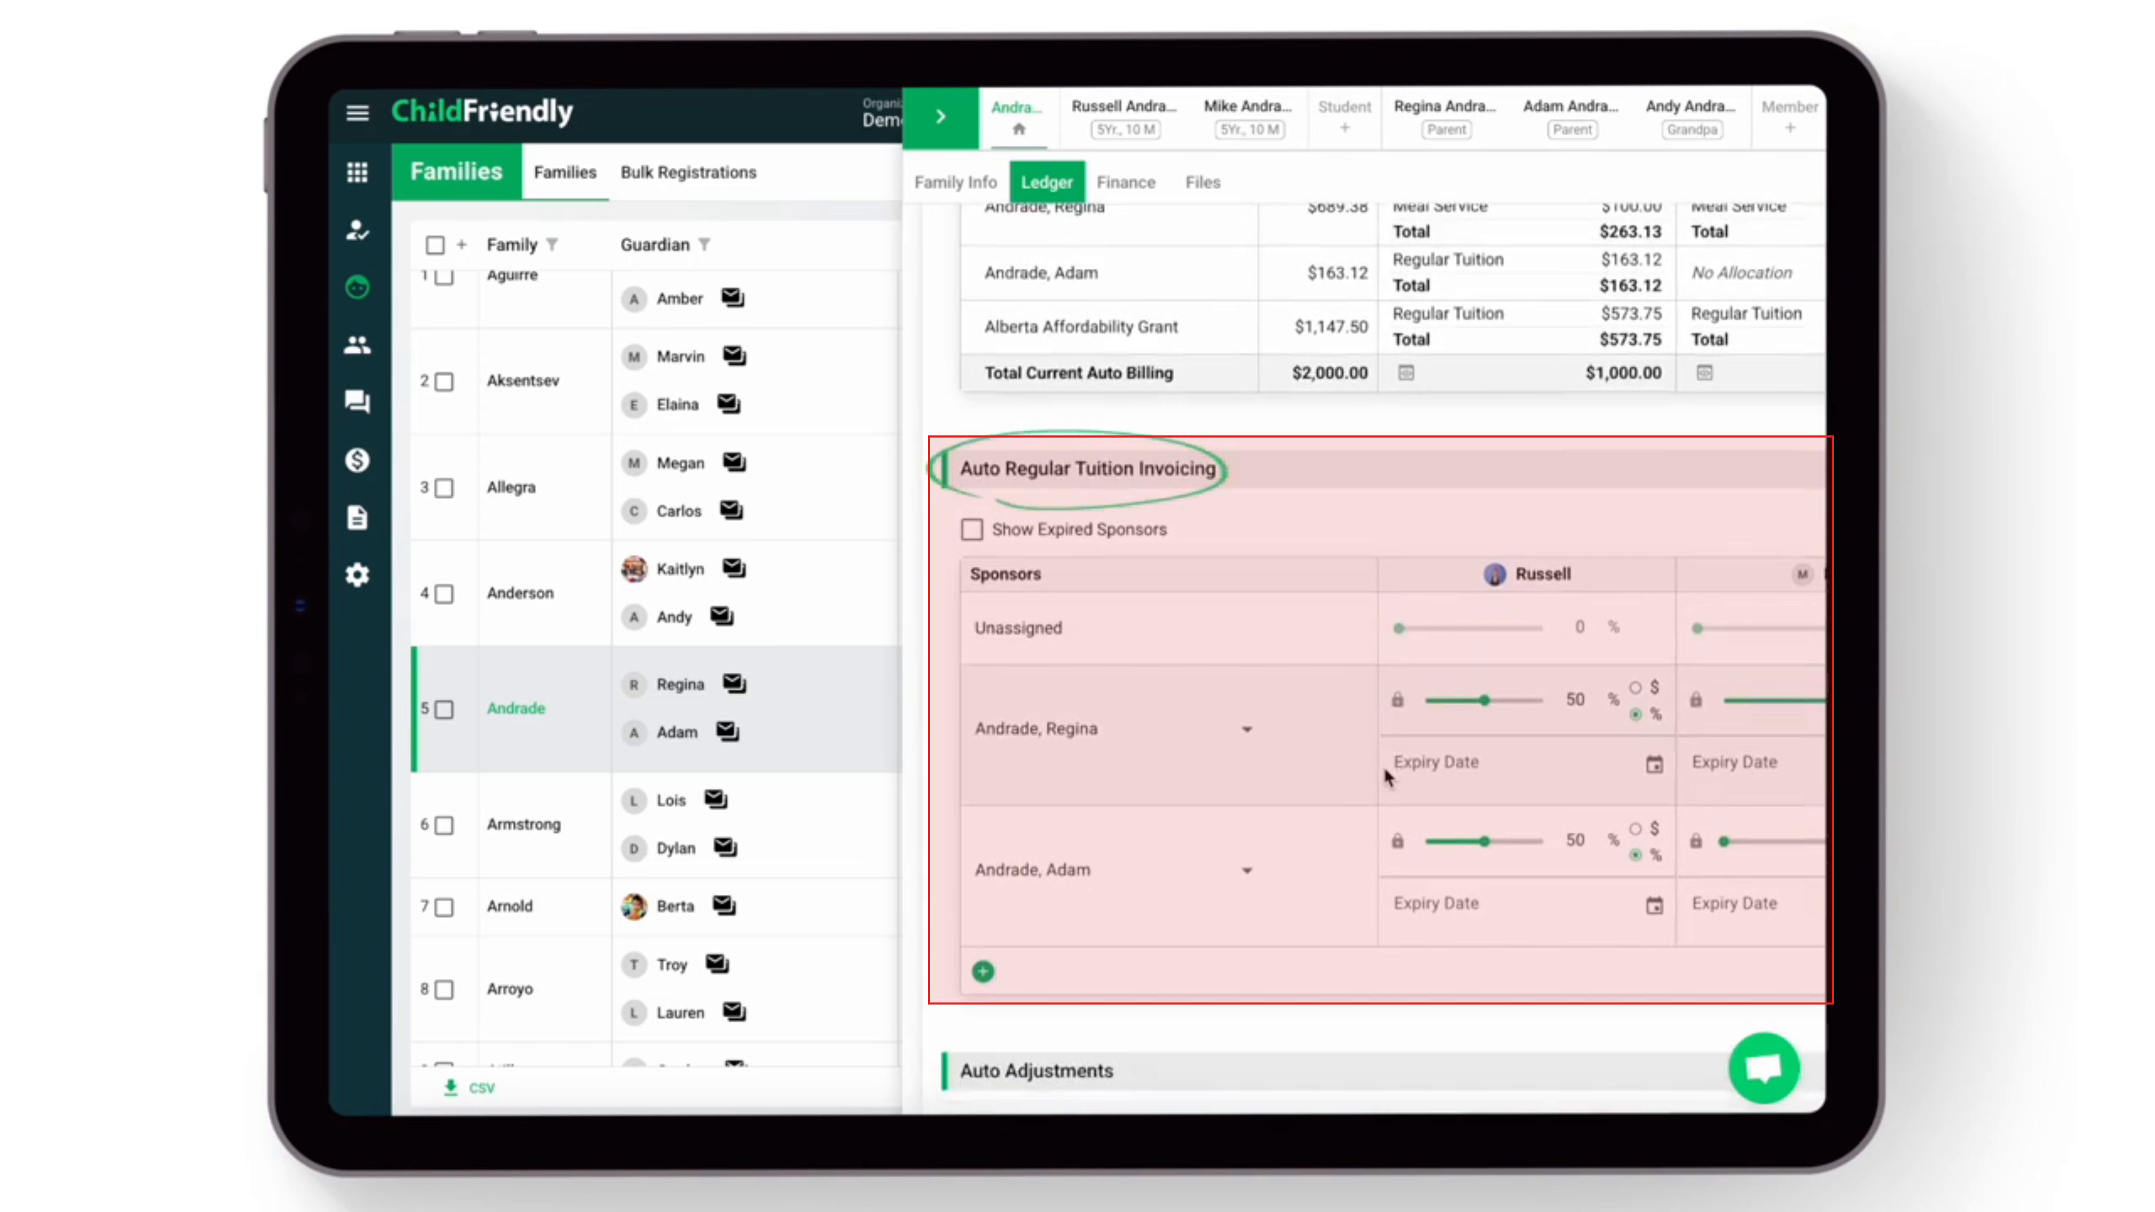Adjust Andrade, Regina Russell percentage slider
This screenshot has height=1212, width=2155.
click(x=1484, y=700)
